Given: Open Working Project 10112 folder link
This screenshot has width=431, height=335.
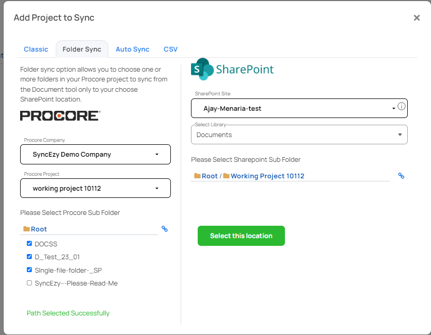Looking at the screenshot, I should point(267,176).
